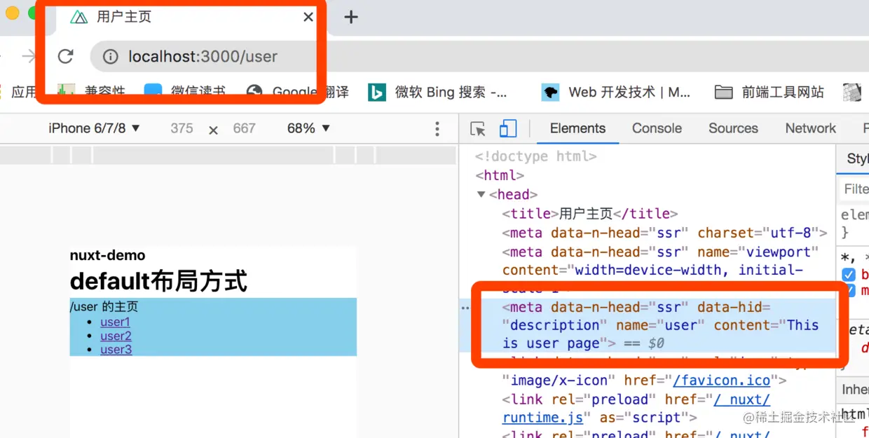The image size is (869, 438).
Task: Collapse the head element node
Action: (x=481, y=195)
